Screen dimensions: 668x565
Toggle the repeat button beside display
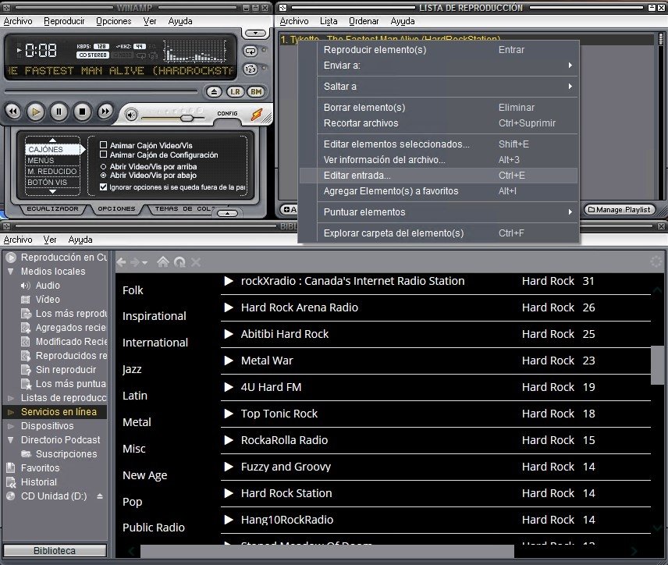tap(250, 52)
